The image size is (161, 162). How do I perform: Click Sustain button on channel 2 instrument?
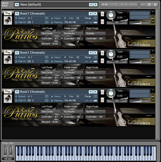click(95, 73)
